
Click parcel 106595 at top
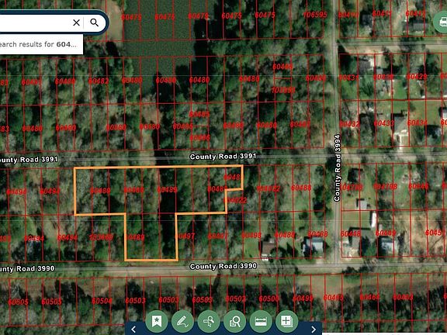click(315, 15)
